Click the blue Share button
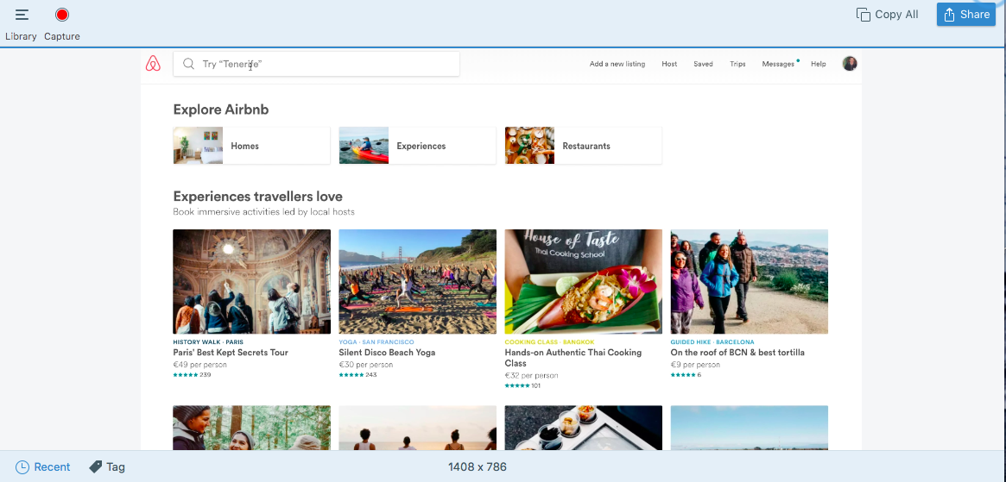Viewport: 1006px width, 482px height. [966, 14]
